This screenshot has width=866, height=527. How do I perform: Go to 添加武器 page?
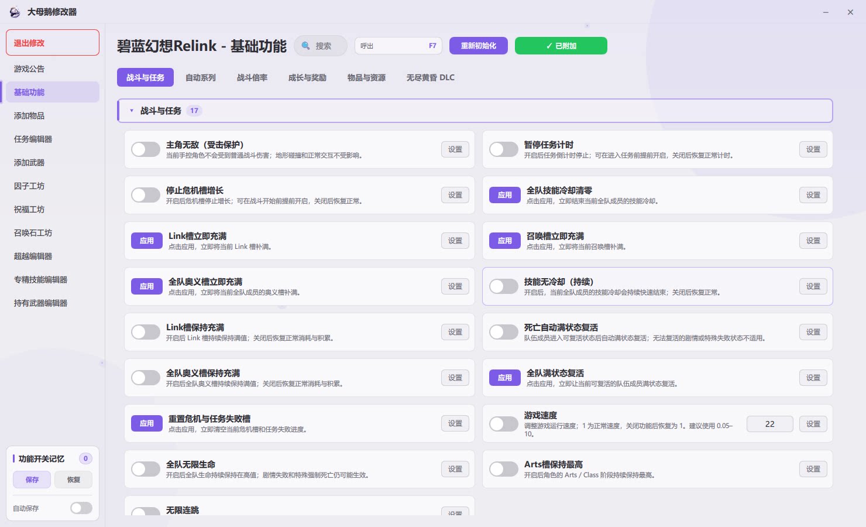pyautogui.click(x=53, y=162)
